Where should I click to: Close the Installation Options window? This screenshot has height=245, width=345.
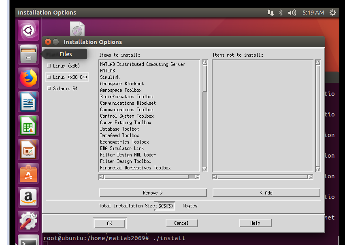pos(48,42)
